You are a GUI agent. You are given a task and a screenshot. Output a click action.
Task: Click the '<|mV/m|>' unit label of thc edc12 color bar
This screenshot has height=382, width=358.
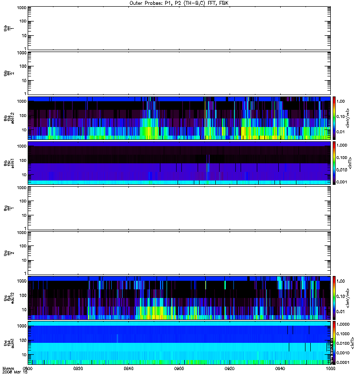tap(348, 297)
